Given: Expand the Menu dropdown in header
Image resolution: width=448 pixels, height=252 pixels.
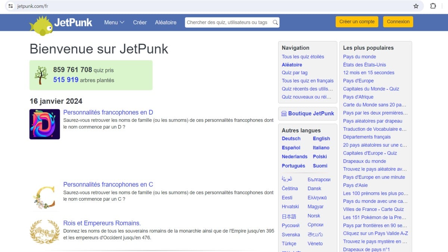Looking at the screenshot, I should pyautogui.click(x=114, y=22).
